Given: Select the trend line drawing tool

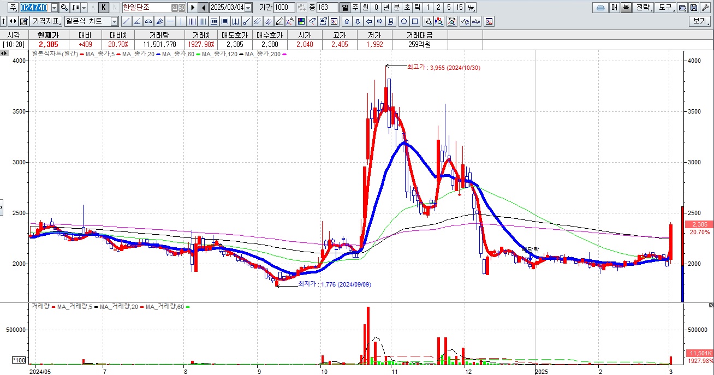Looking at the screenshot, I should tap(126, 21).
